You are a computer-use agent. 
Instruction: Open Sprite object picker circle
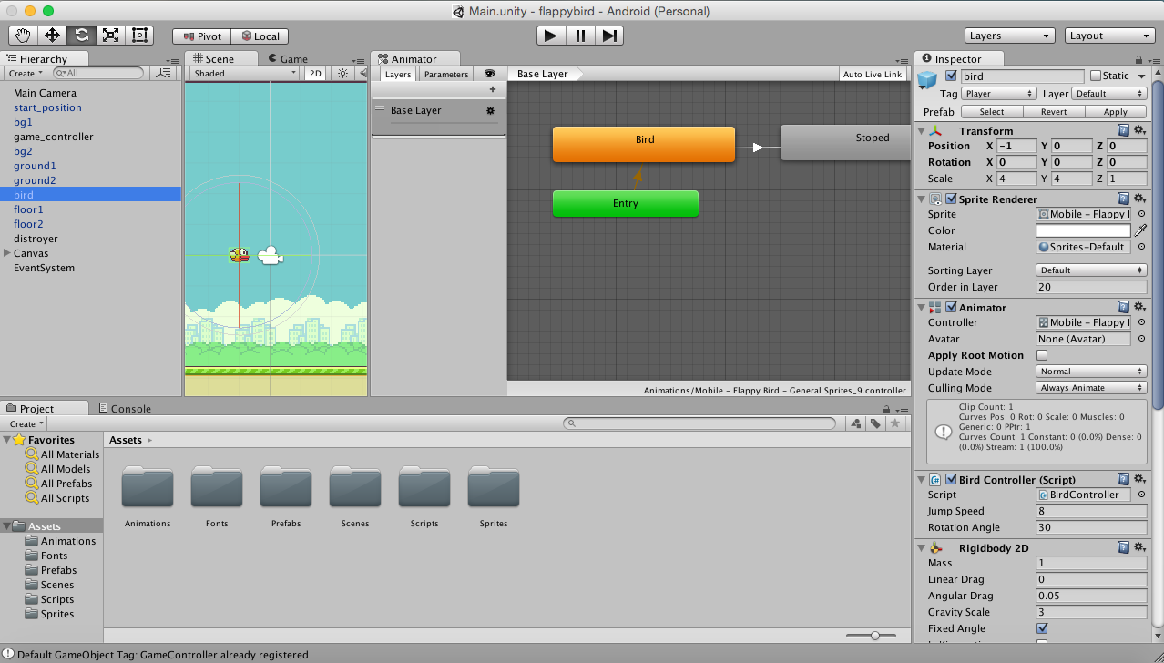click(x=1141, y=214)
